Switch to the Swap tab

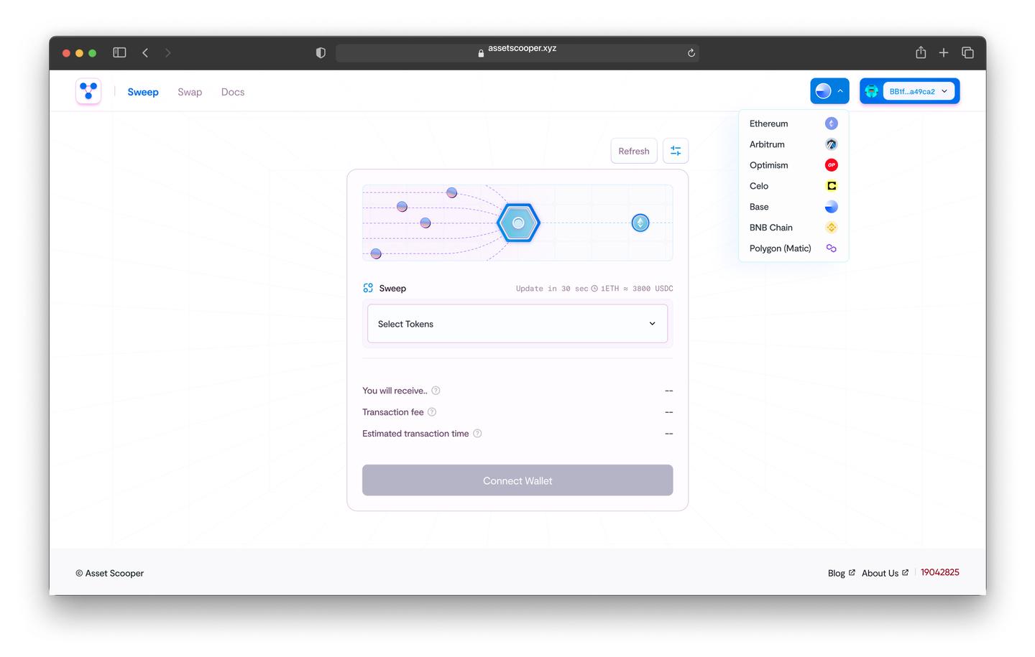(190, 92)
